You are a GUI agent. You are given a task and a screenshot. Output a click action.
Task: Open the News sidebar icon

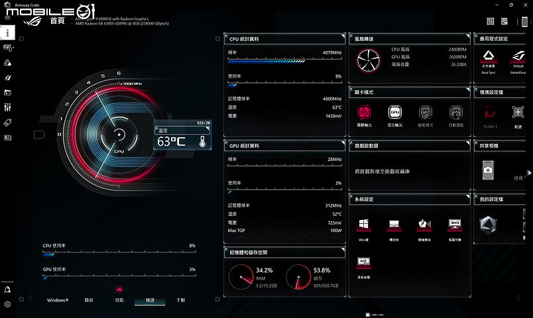[7, 138]
